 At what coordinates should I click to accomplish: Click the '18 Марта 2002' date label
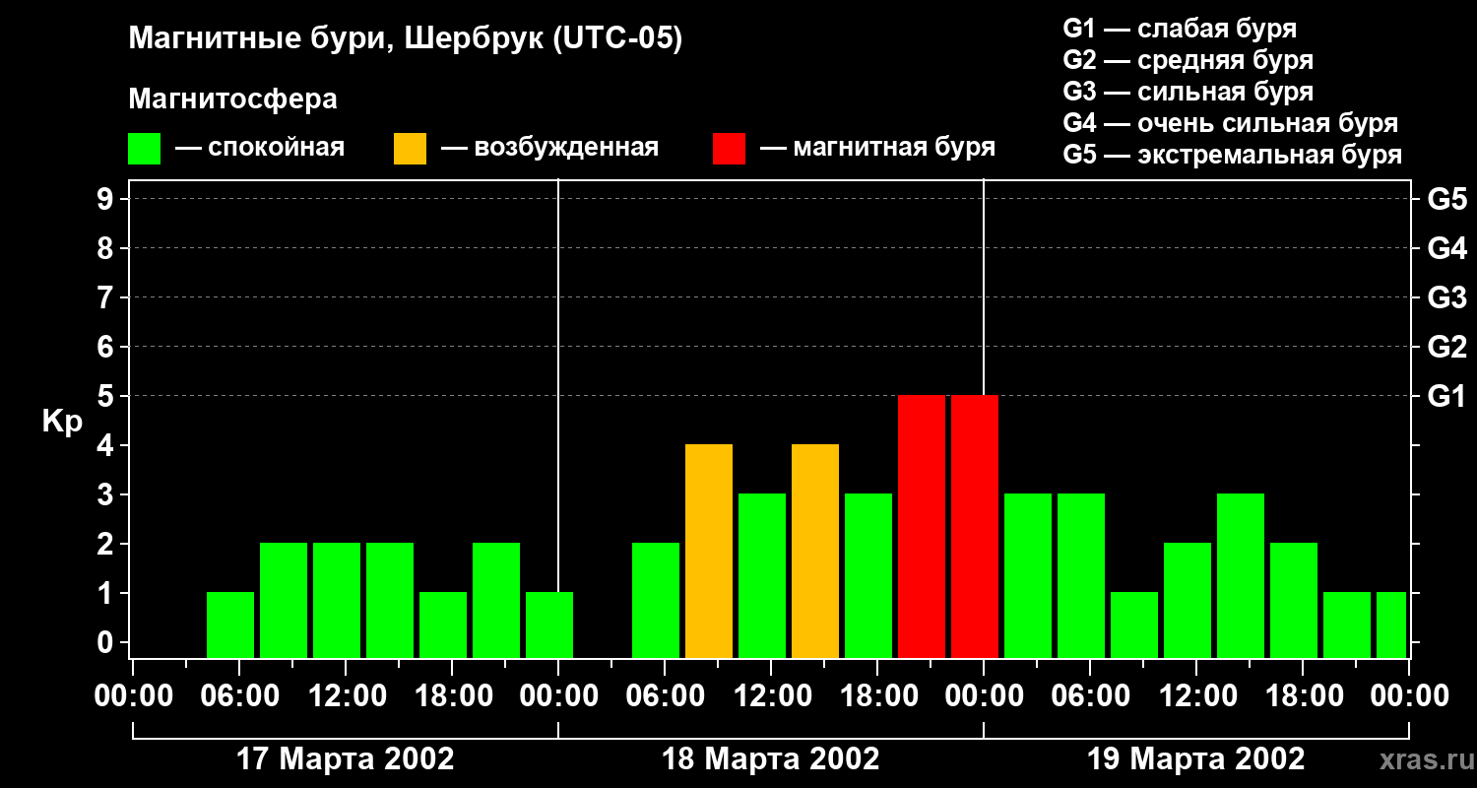click(771, 759)
